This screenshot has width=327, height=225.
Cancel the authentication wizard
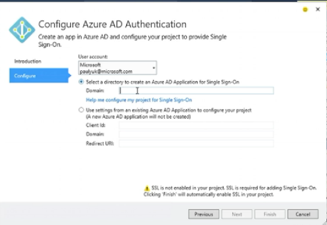coord(303,214)
